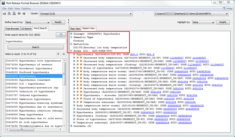Click the open folder toolbar icon
The width and height of the screenshot is (235, 137).
click(x=4, y=14)
